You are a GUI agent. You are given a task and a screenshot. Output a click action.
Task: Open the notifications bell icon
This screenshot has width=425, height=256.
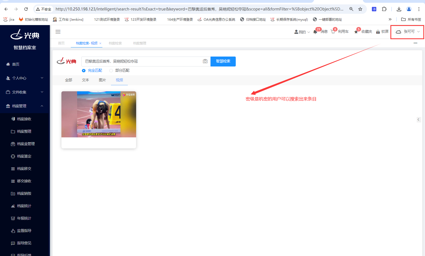coord(315,32)
